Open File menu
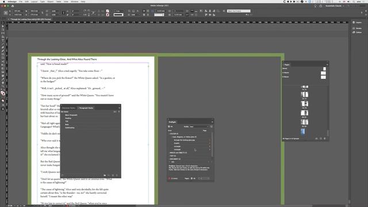Image resolution: width=368 pixels, height=207 pixels. [21, 1]
